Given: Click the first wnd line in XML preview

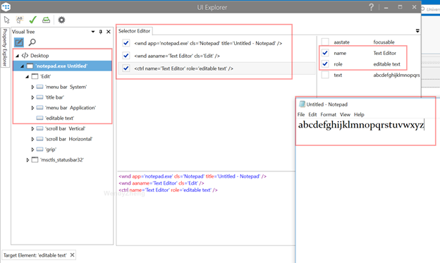Looking at the screenshot, I should pos(192,176).
